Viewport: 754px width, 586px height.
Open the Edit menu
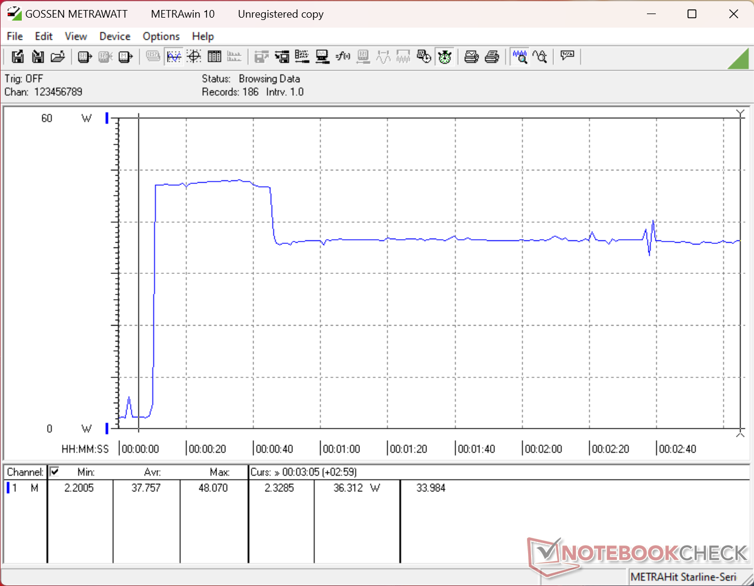(44, 36)
